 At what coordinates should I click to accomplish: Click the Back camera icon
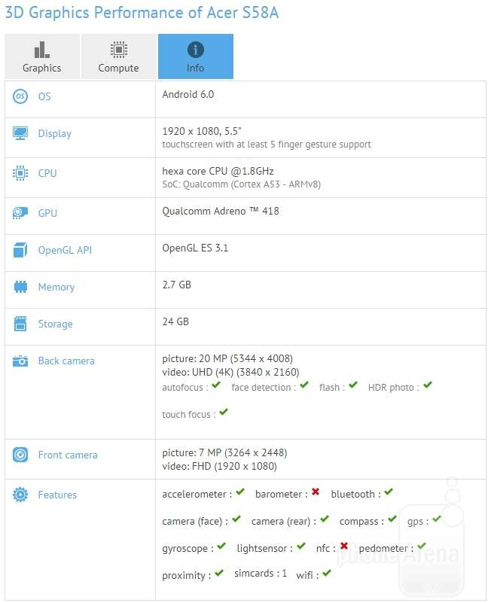[x=20, y=361]
